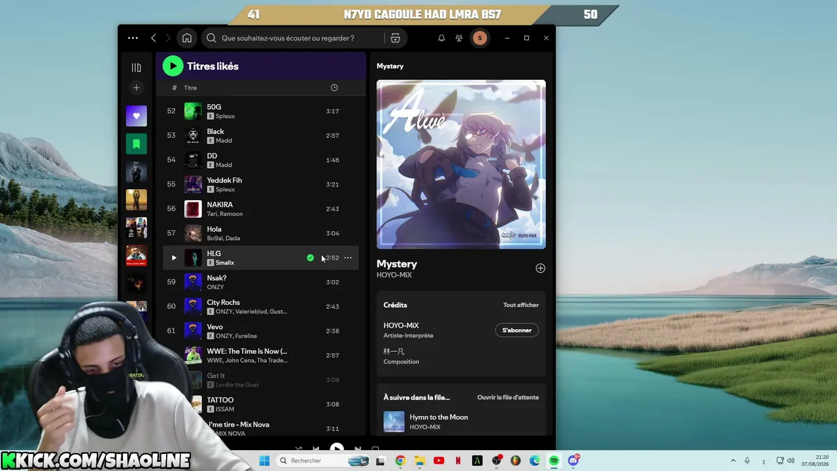Open Microsoft Edge from the taskbar
This screenshot has width=837, height=471.
point(535,461)
